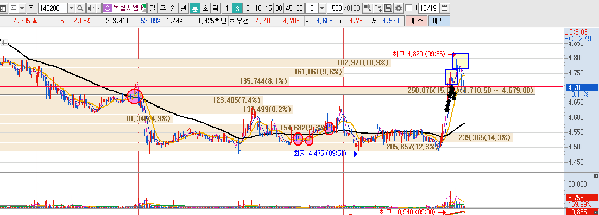Toggle the 분 minute chart mode

pyautogui.click(x=194, y=8)
